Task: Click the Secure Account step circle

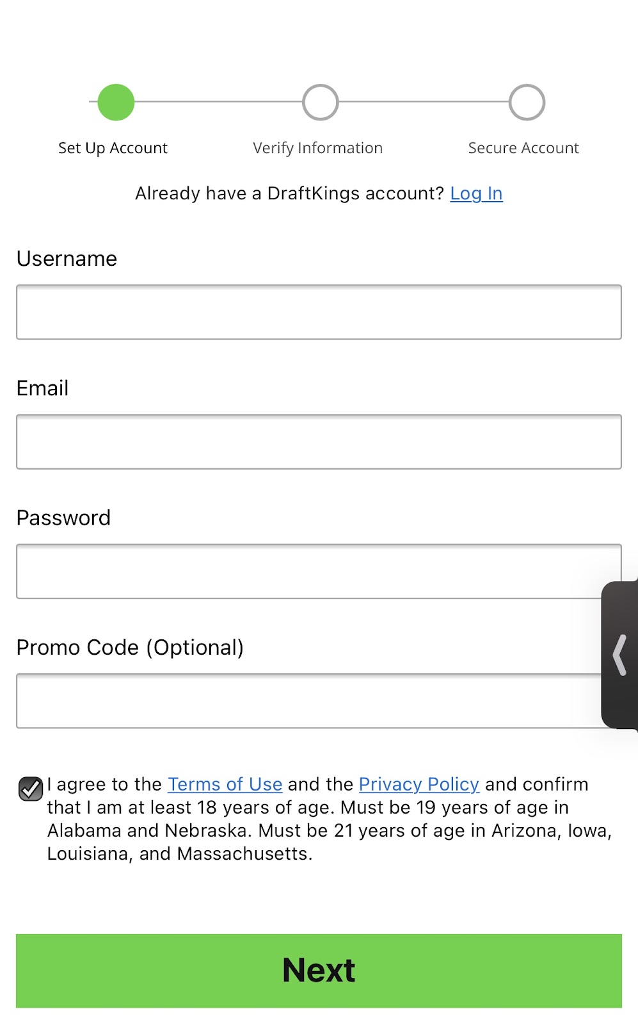Action: click(x=527, y=102)
